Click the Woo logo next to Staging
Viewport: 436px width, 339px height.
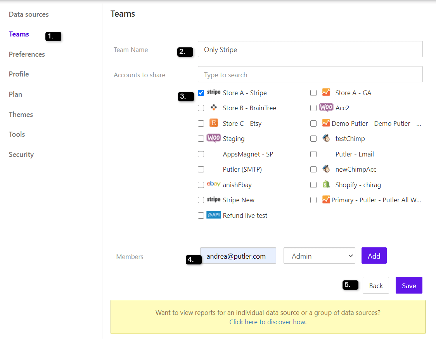pos(214,138)
